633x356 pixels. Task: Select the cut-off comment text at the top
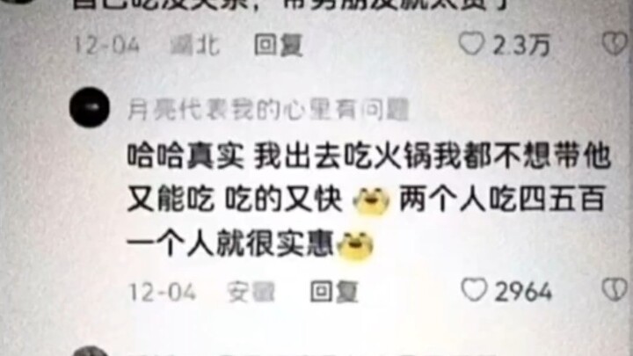pyautogui.click(x=291, y=5)
